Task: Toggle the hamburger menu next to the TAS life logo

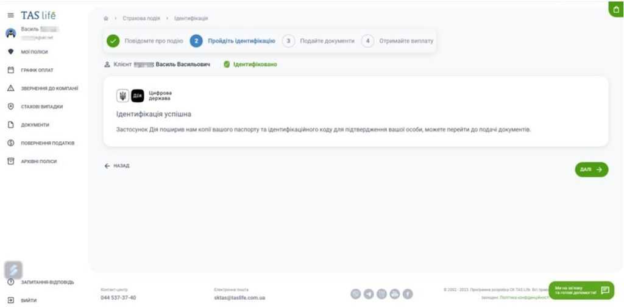Action: point(10,15)
